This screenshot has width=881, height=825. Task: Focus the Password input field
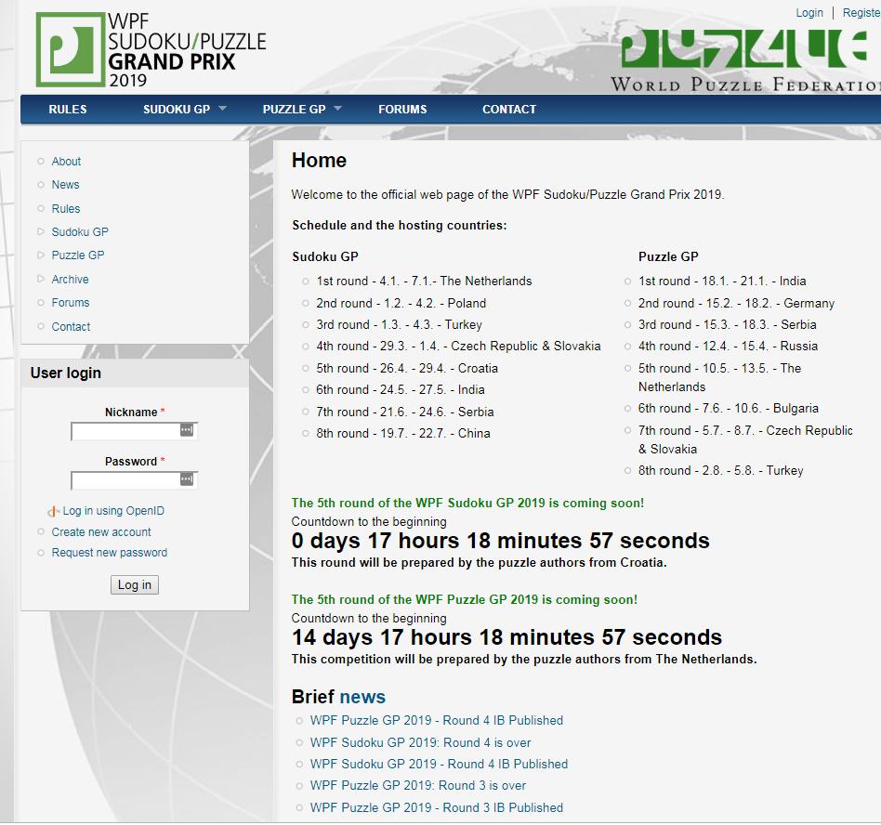pos(134,480)
